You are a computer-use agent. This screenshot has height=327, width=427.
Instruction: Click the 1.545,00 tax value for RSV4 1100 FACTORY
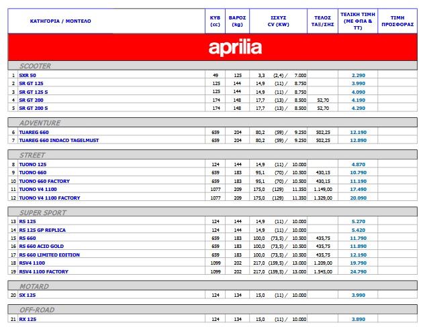point(323,271)
